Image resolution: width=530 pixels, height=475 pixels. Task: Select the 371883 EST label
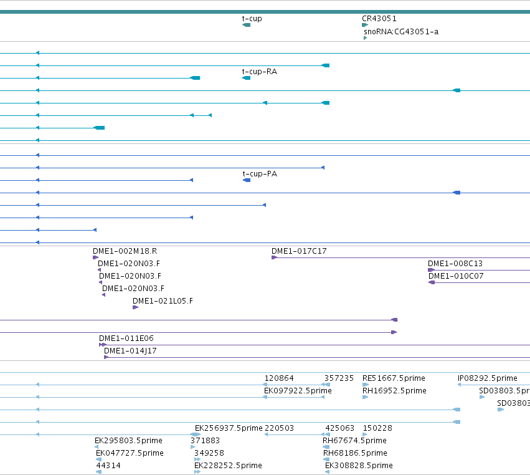pos(205,441)
